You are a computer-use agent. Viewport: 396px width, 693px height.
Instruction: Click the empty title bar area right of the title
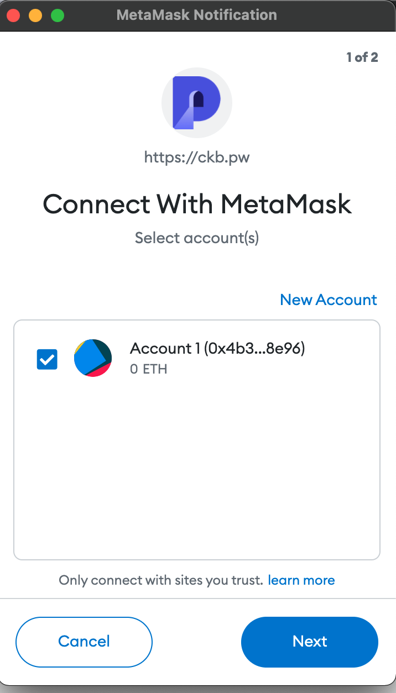337,15
